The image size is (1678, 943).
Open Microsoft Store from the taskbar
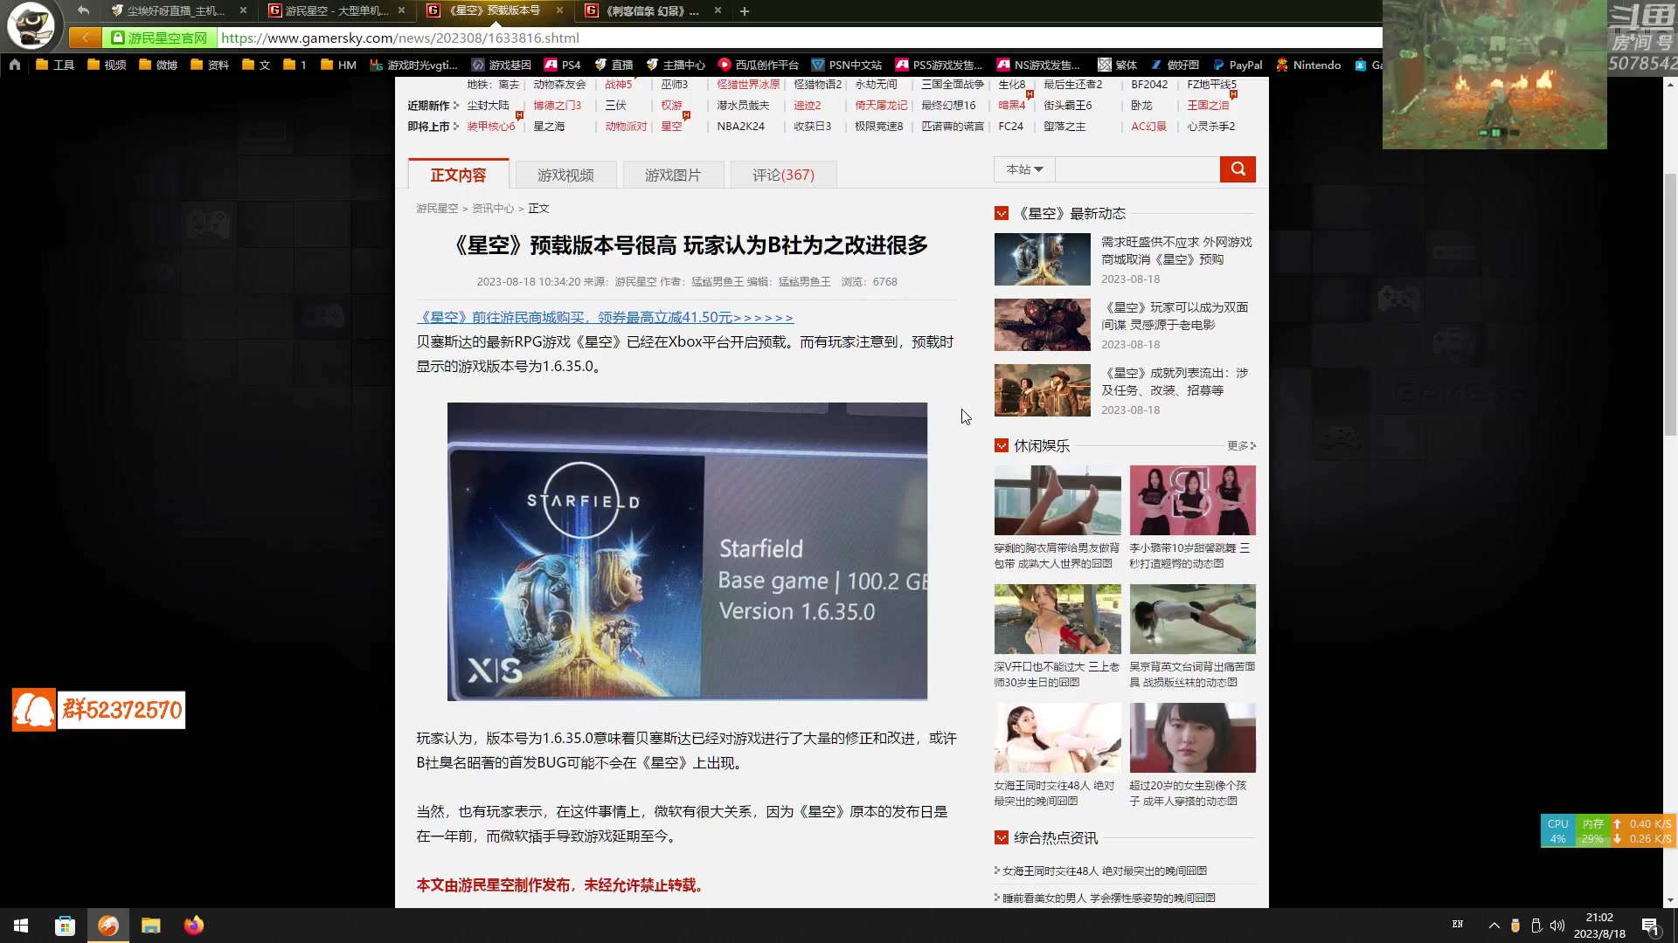(x=65, y=926)
